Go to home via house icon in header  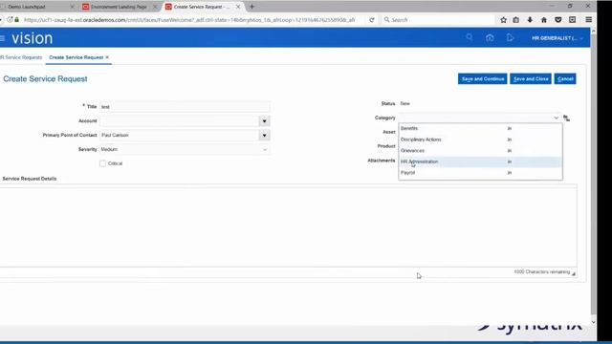(490, 38)
